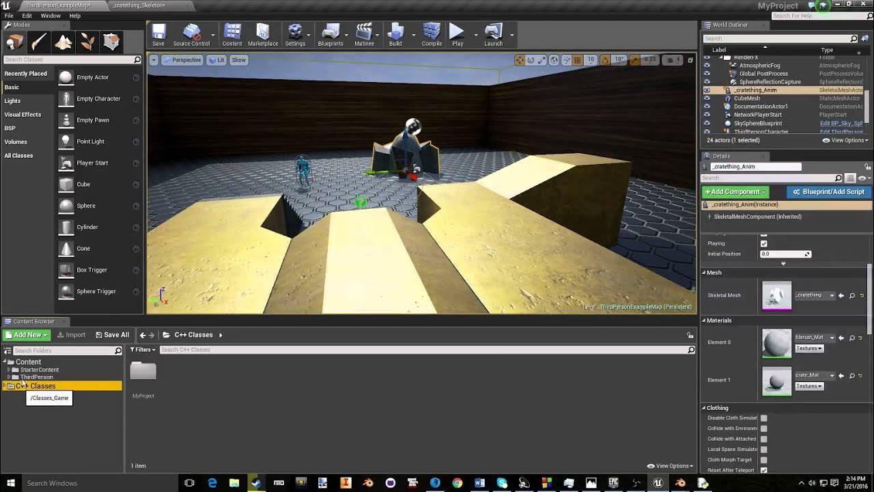Click the Compile icon
Screen dimensions: 874x492
[x=432, y=34]
